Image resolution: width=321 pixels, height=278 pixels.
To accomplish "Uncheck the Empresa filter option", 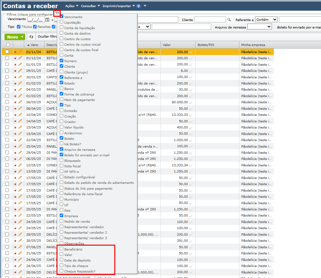I will point(61,216).
